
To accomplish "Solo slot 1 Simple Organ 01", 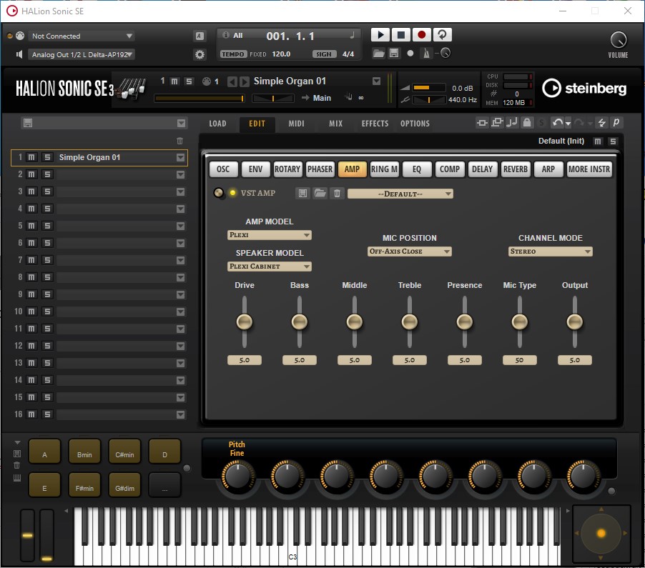I will (x=47, y=157).
